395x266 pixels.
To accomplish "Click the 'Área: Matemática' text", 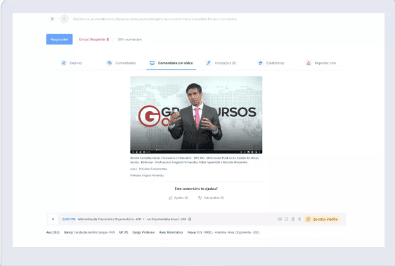I will 171,232.
